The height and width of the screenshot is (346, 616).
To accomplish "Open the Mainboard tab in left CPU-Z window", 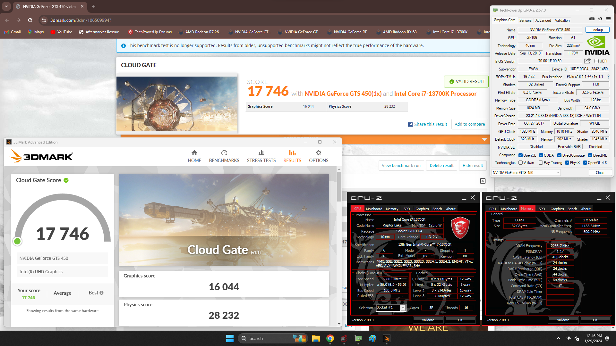I will tap(374, 209).
